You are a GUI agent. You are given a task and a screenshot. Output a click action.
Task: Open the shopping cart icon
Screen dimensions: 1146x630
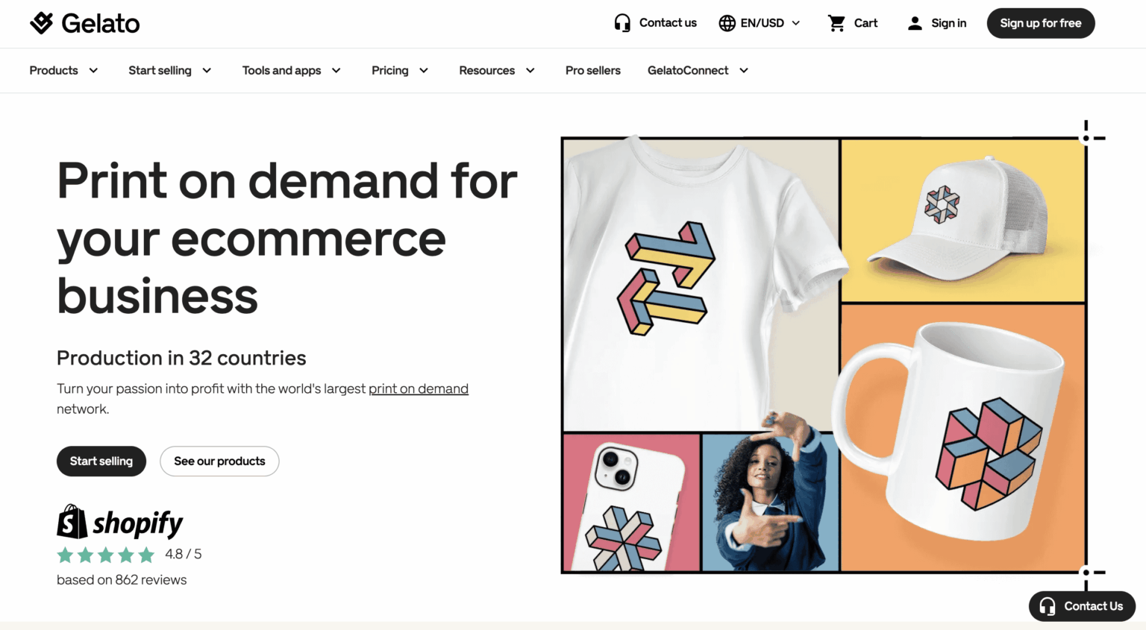coord(836,23)
